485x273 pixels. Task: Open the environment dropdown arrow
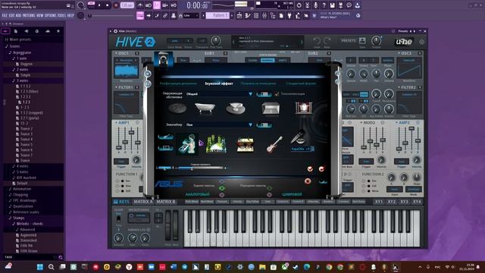[250, 94]
